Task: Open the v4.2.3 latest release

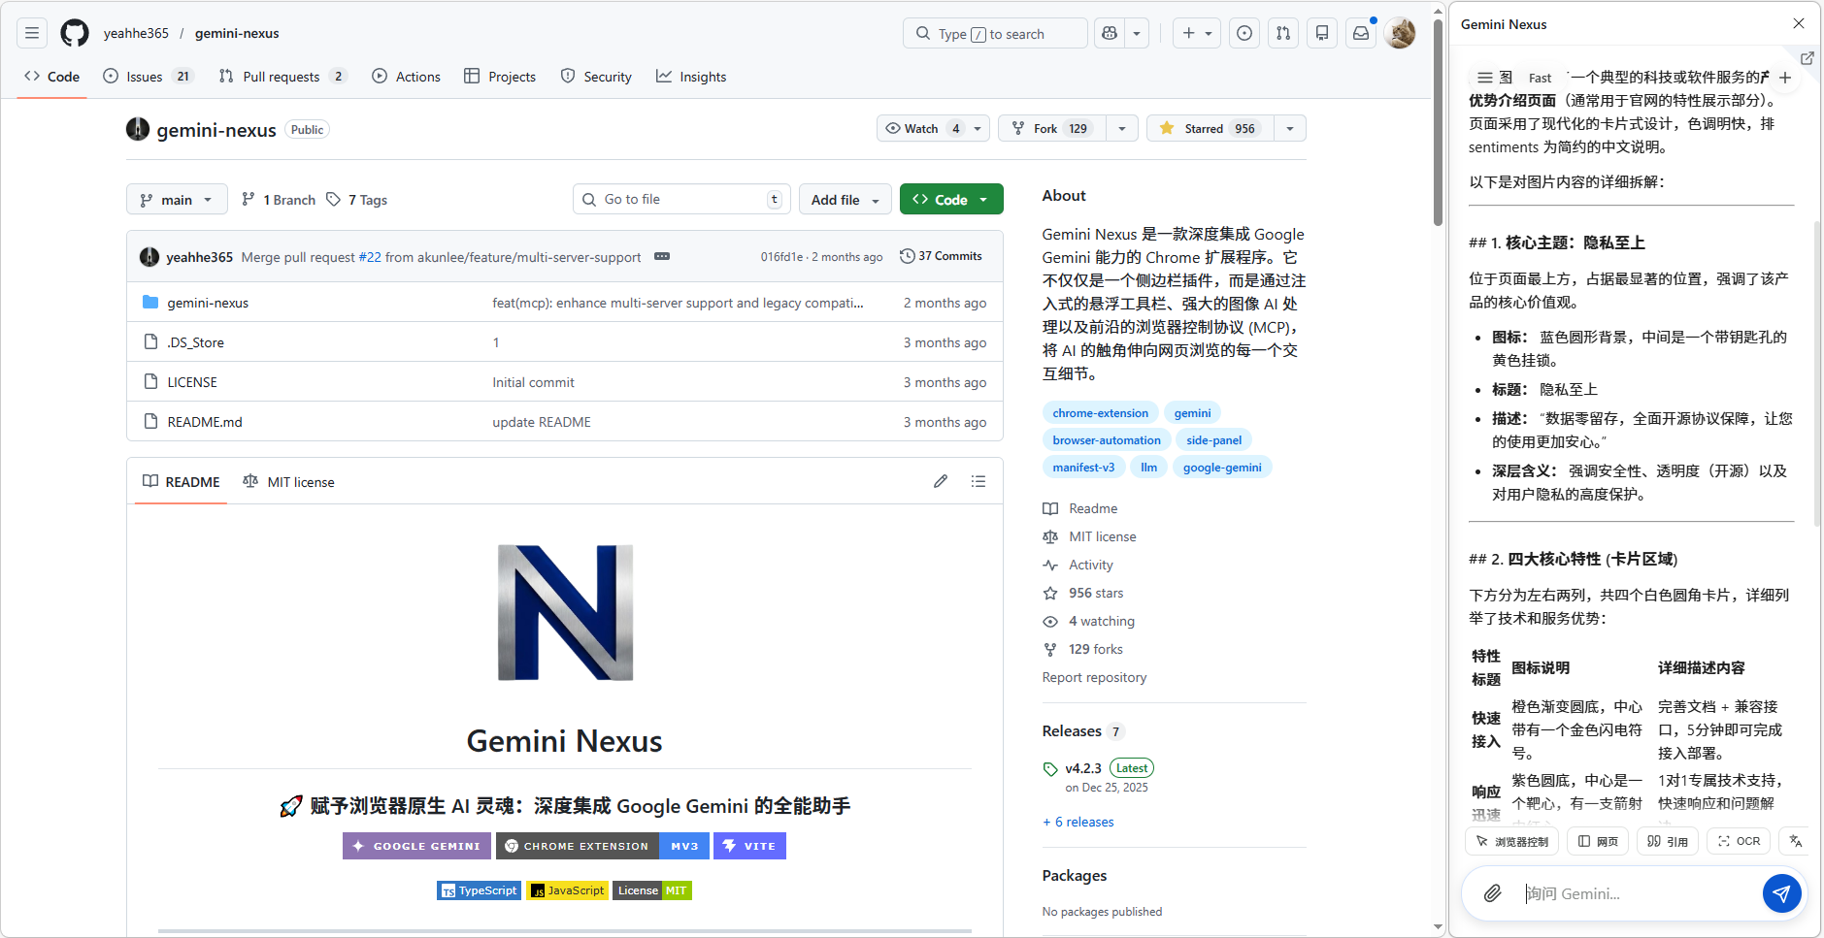Action: click(1083, 768)
